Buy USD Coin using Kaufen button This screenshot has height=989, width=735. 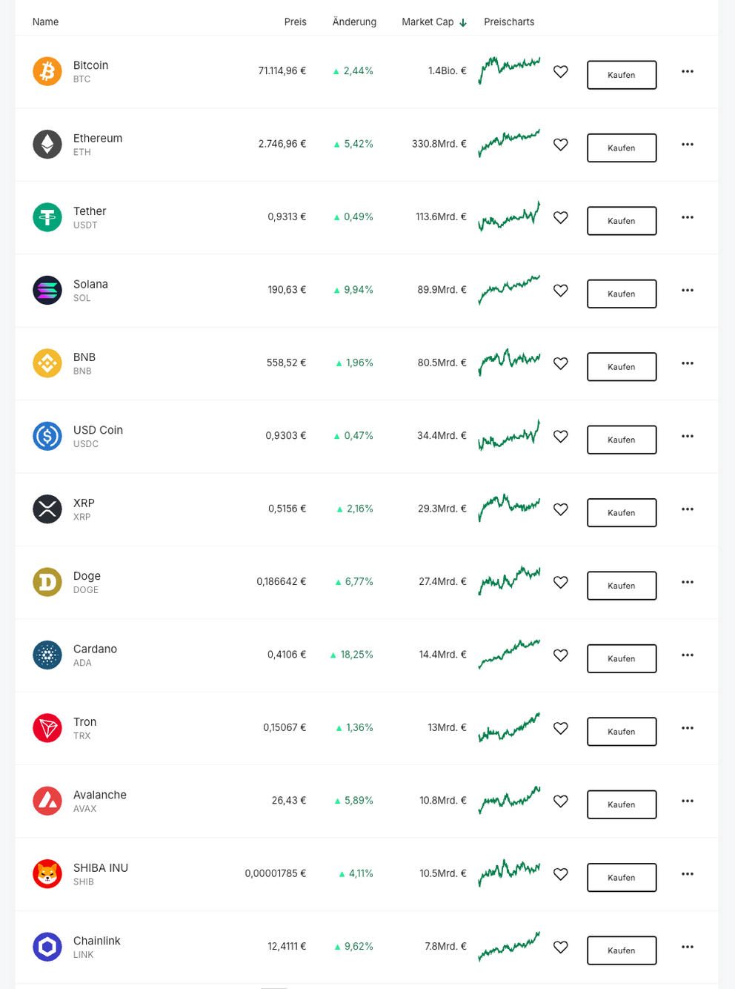coord(622,440)
